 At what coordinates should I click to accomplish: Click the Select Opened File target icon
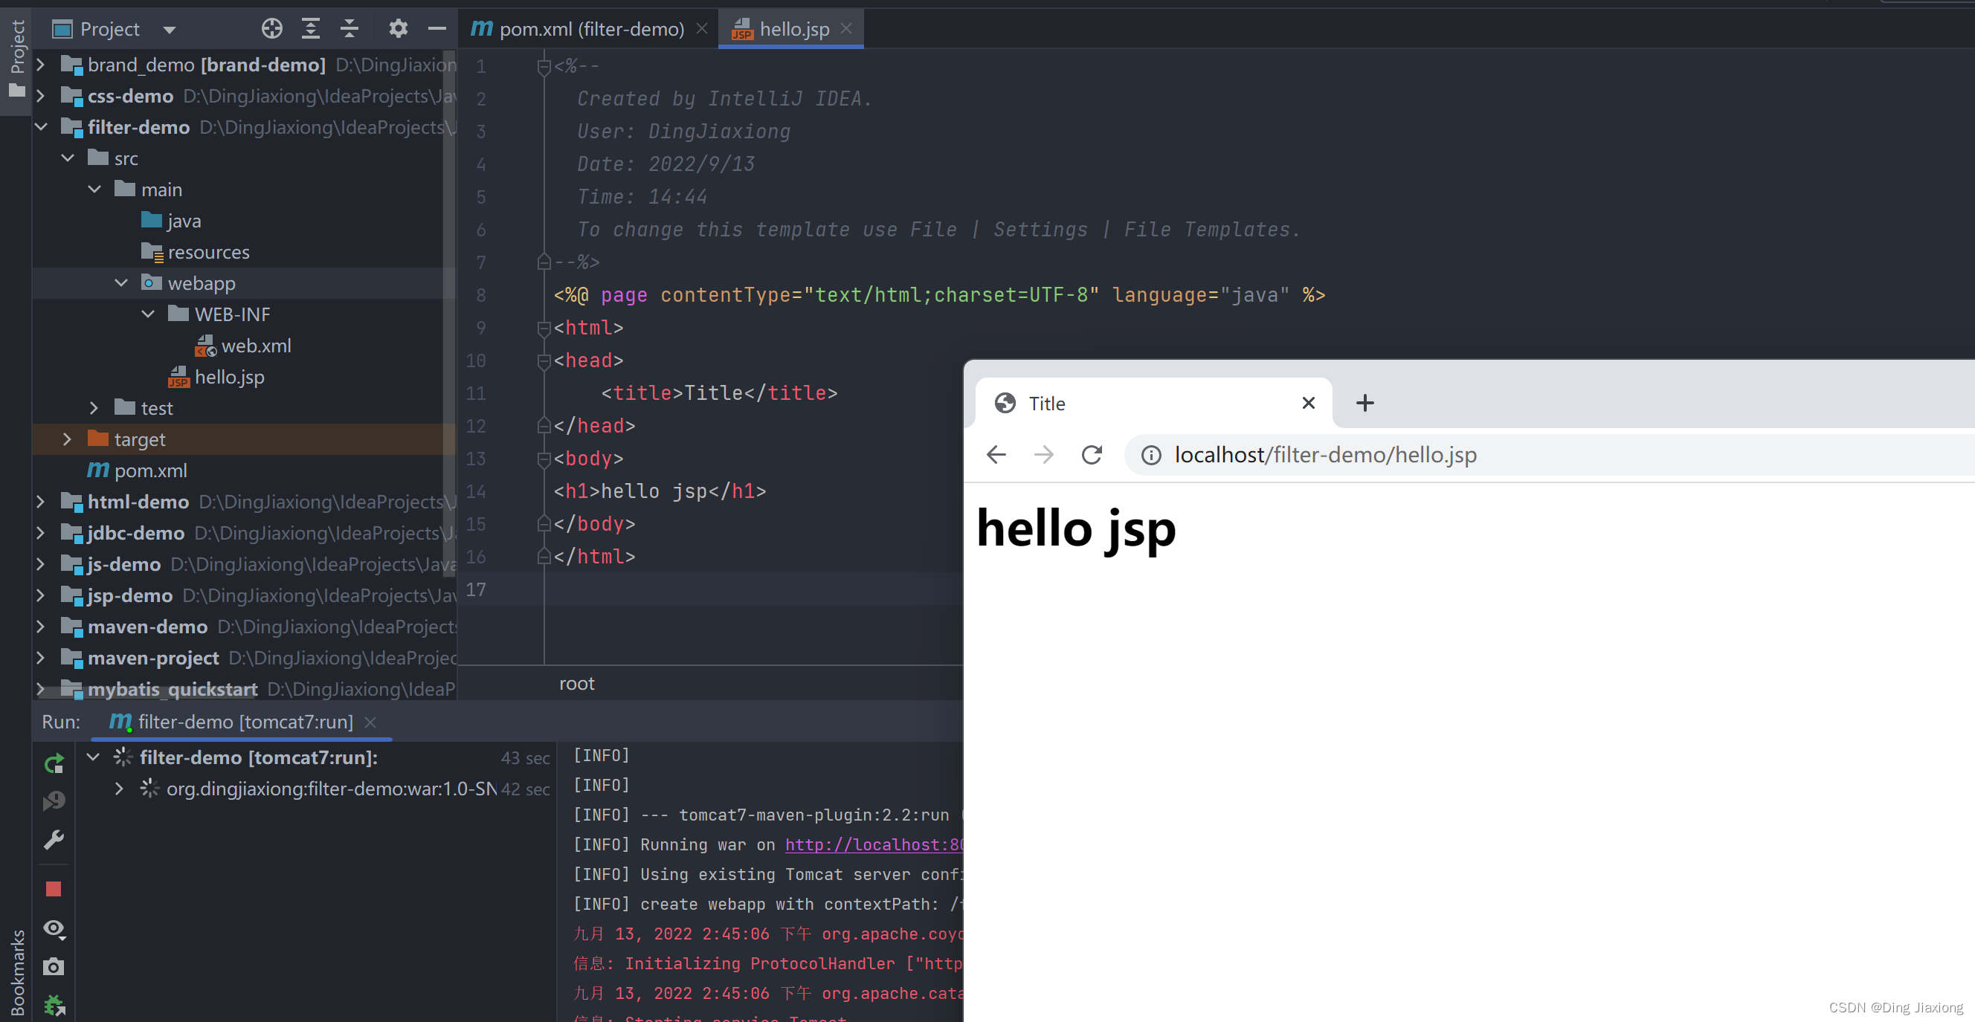271,29
